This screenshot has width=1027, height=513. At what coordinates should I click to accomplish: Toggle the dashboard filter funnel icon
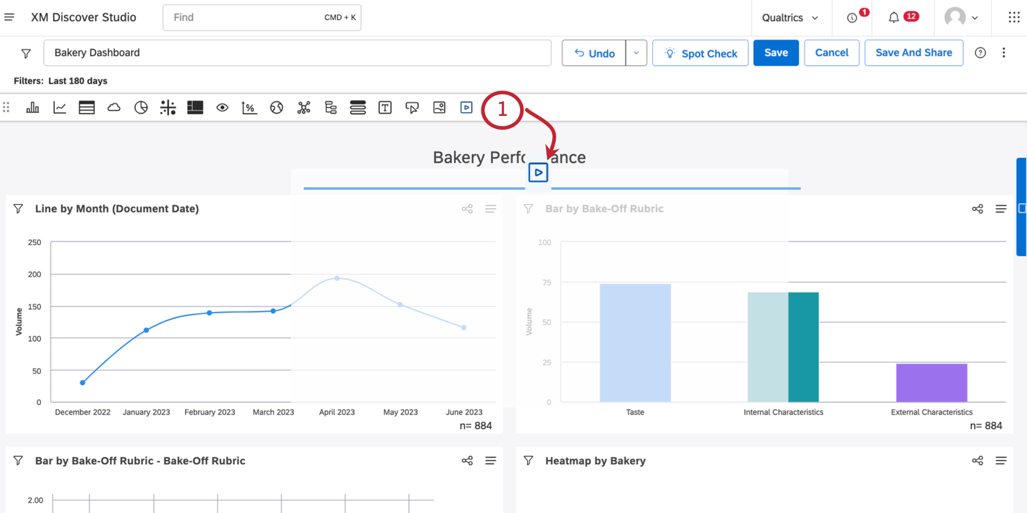[x=26, y=54]
